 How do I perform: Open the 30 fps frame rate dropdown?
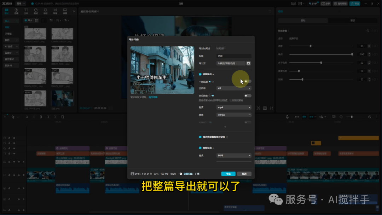[234, 115]
